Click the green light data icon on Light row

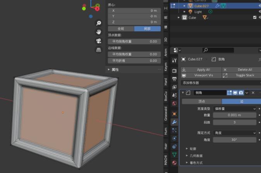(x=210, y=12)
